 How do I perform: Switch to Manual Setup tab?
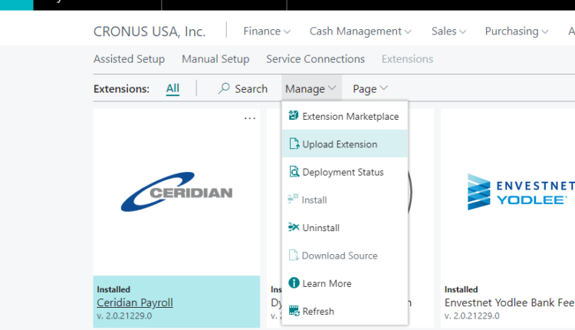(x=215, y=59)
